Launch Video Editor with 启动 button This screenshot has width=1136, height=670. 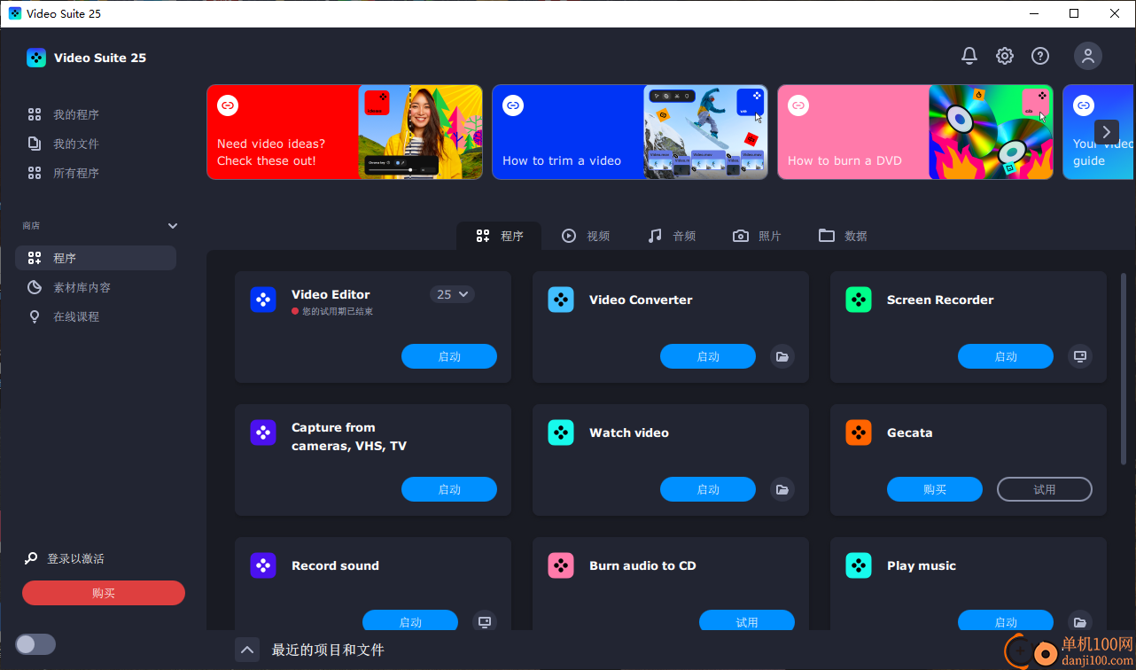click(x=449, y=356)
